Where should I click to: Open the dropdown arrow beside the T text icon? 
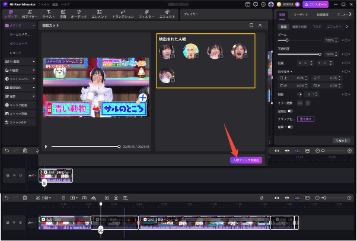[76, 198]
